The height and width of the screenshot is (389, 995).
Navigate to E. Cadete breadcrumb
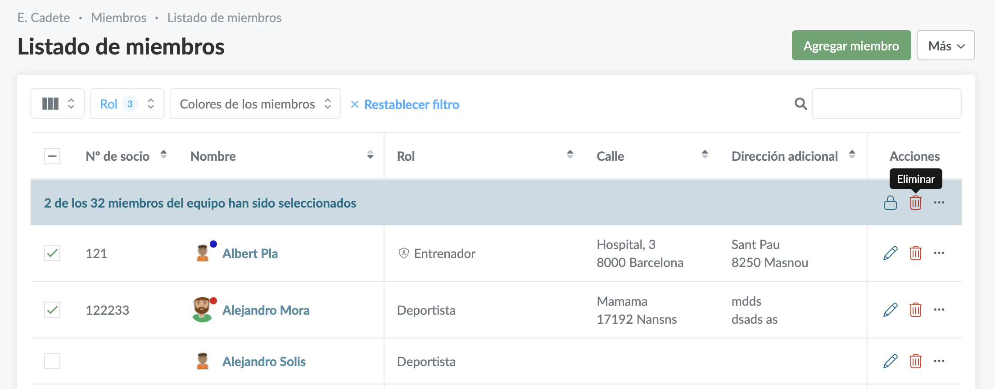pos(44,18)
